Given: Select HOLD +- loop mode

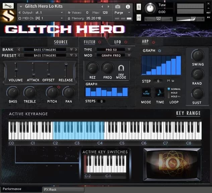Looking at the screenshot, I should pos(175,96).
